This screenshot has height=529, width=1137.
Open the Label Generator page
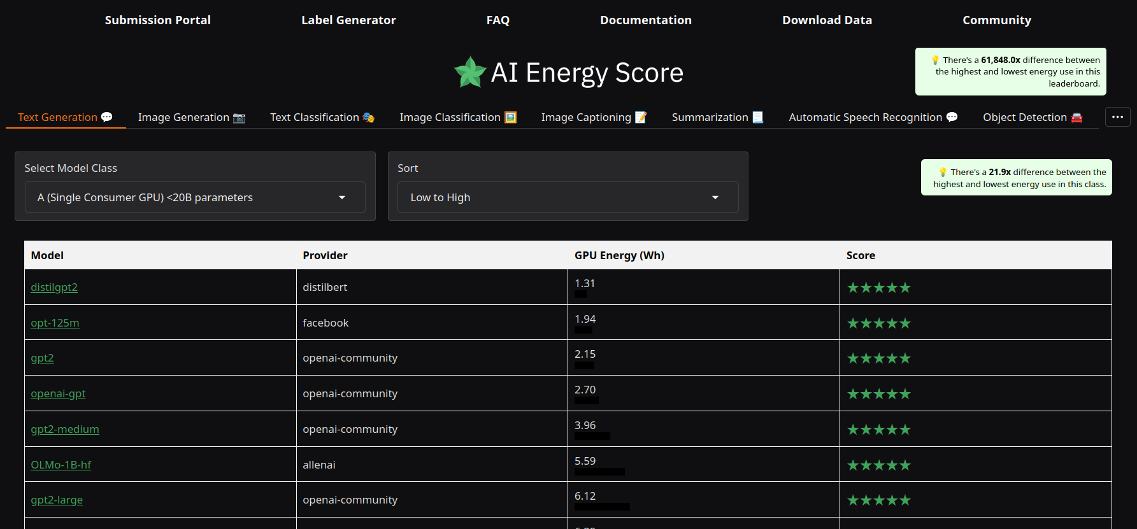[348, 20]
